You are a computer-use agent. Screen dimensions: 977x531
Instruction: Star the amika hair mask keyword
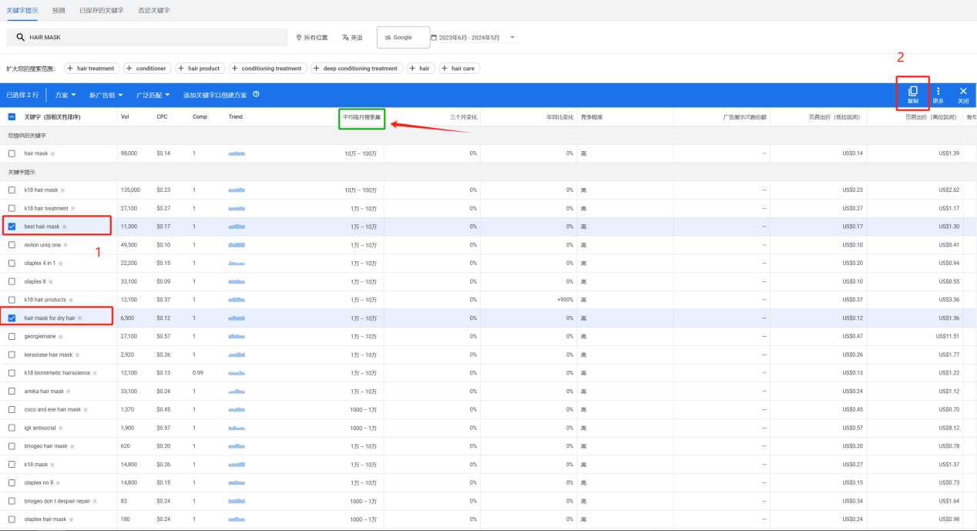pos(69,392)
